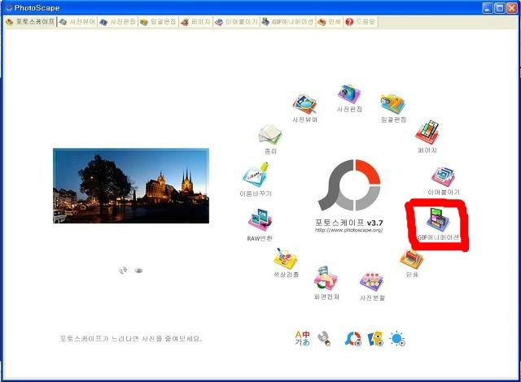Switch to the 사진편집 tab

tap(118, 22)
